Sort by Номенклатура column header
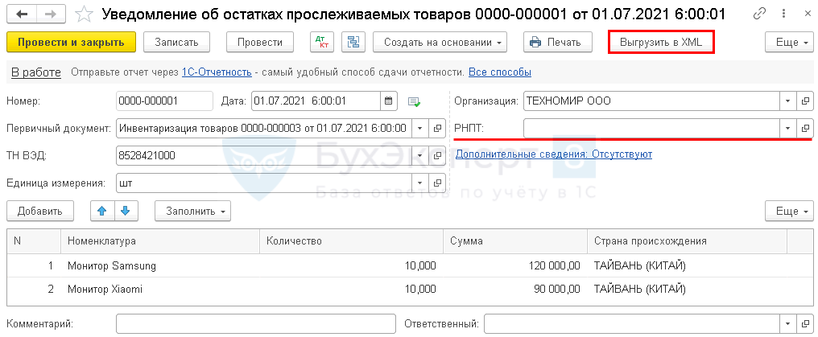The image size is (818, 337). click(160, 241)
